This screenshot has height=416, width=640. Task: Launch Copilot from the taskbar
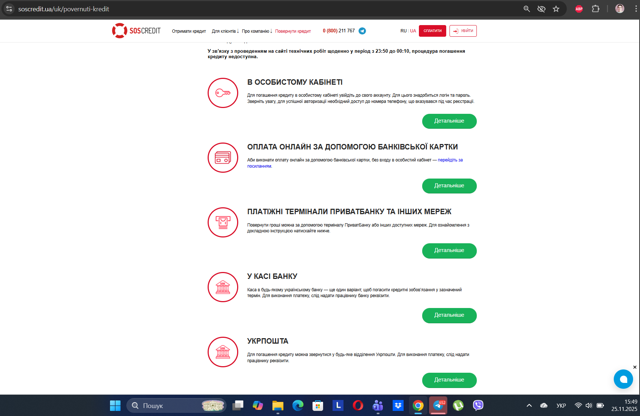pos(258,405)
